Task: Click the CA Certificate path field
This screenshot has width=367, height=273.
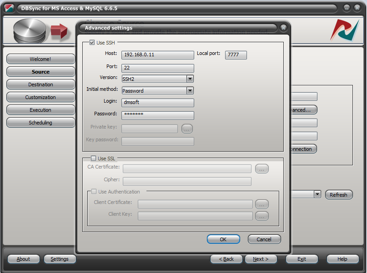Action: [x=187, y=169]
